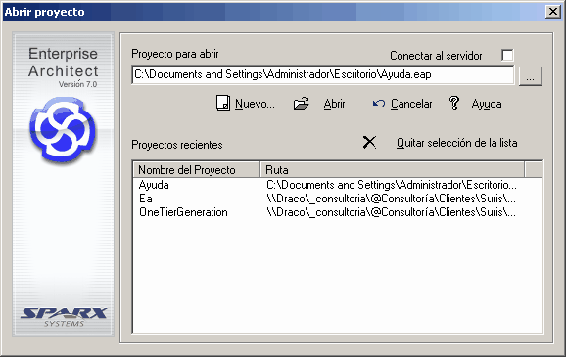Click the X remove-selection icon

(x=369, y=142)
